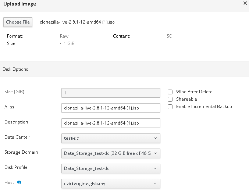The image size is (249, 195).
Task: Open the Data Center dropdown
Action: point(110,138)
